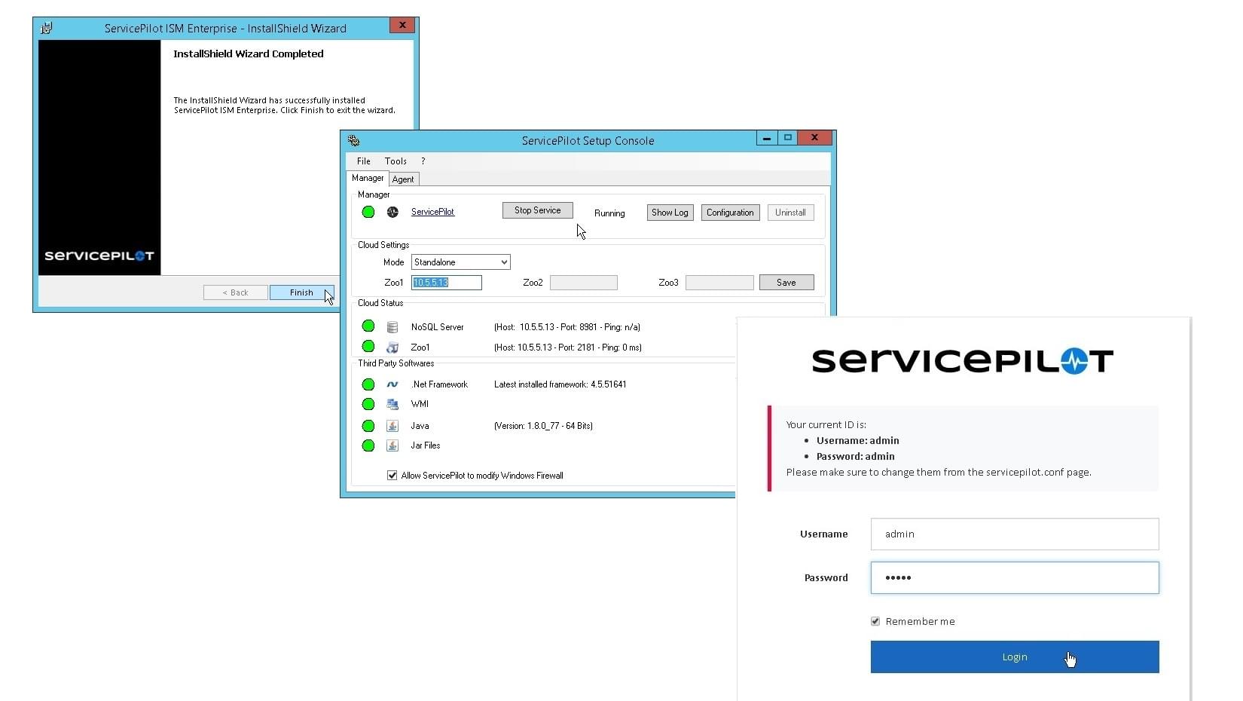
Task: Click the Back button in InstallShield wizard
Action: point(235,292)
